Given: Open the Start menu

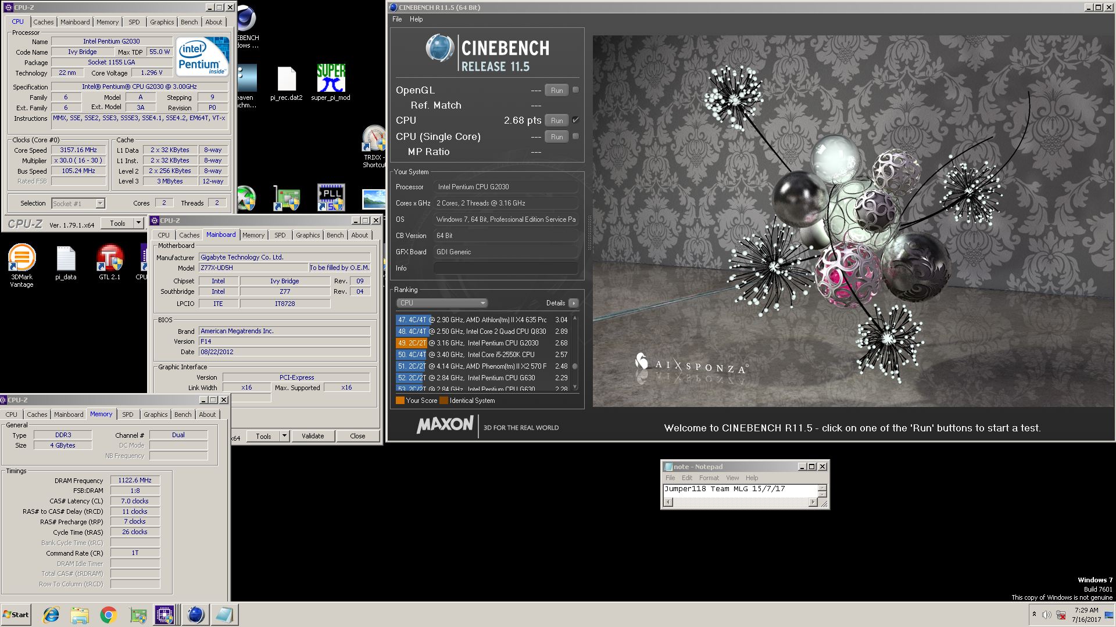Looking at the screenshot, I should click(16, 615).
